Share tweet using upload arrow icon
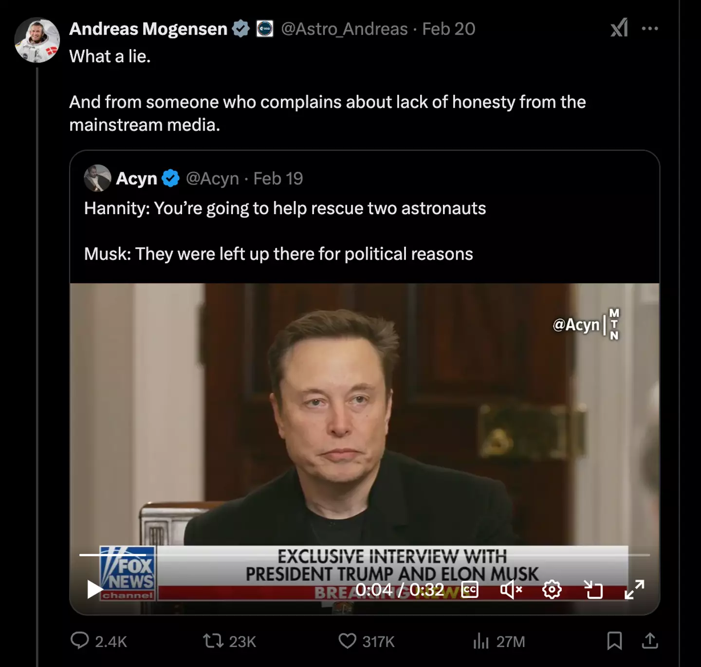The width and height of the screenshot is (701, 667). pyautogui.click(x=649, y=641)
